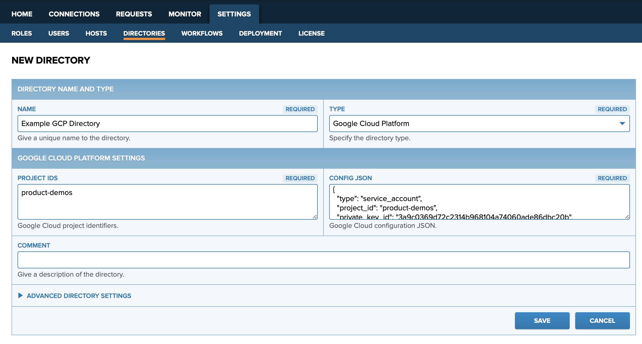642x344 pixels.
Task: Cancel directory creation
Action: click(x=602, y=320)
